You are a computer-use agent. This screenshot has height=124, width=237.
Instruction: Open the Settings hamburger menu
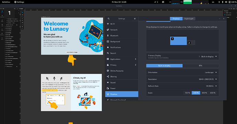tap(135, 19)
